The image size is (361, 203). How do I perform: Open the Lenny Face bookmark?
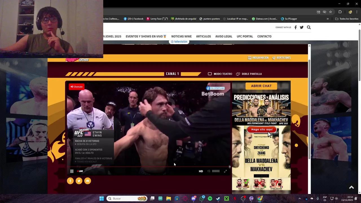pos(157,19)
